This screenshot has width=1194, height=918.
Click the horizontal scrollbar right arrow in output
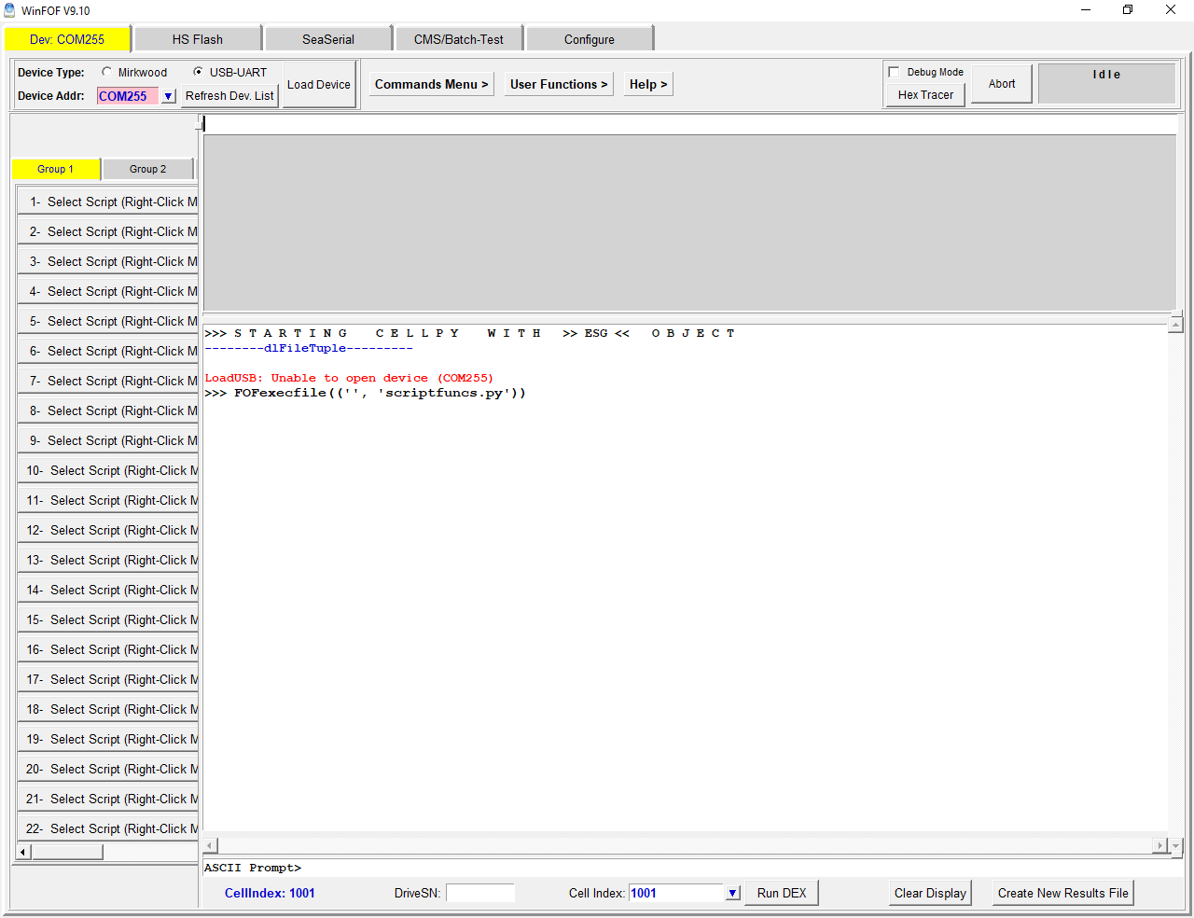coord(1159,845)
